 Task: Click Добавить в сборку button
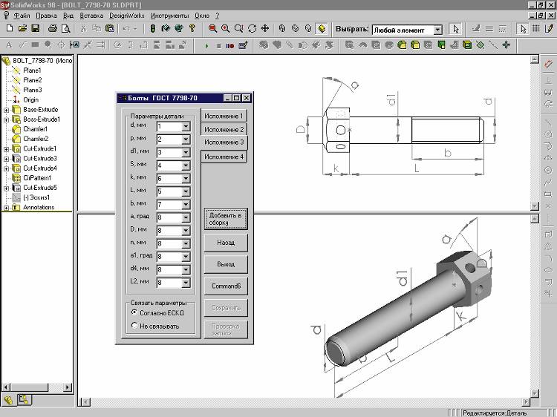(226, 219)
